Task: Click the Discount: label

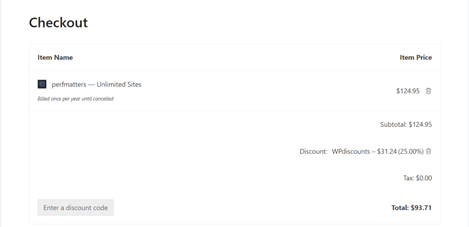Action: (313, 151)
